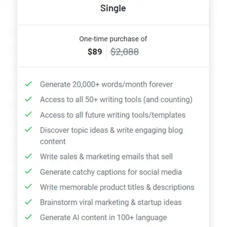Viewport: 227px width, 227px height.
Task: Click the checkmark beside future writing tools/templates
Action: [28, 114]
